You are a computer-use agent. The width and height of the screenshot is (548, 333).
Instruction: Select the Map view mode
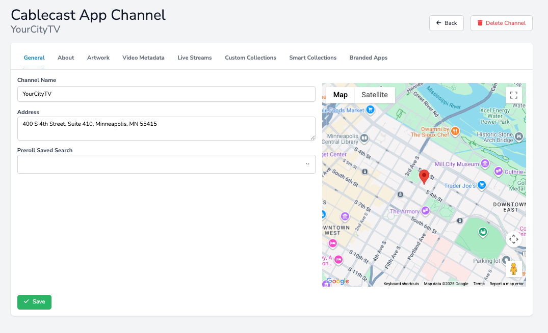click(340, 95)
